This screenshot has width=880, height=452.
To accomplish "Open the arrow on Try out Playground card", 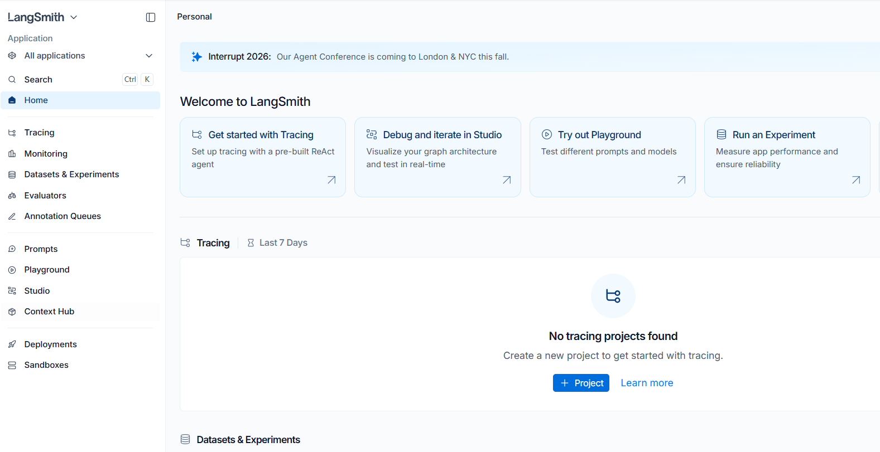I will [x=681, y=180].
